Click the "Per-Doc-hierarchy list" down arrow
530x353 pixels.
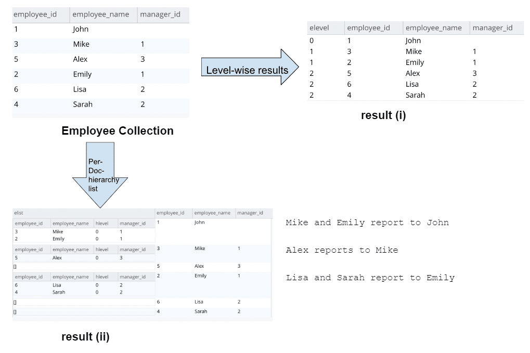(100, 175)
